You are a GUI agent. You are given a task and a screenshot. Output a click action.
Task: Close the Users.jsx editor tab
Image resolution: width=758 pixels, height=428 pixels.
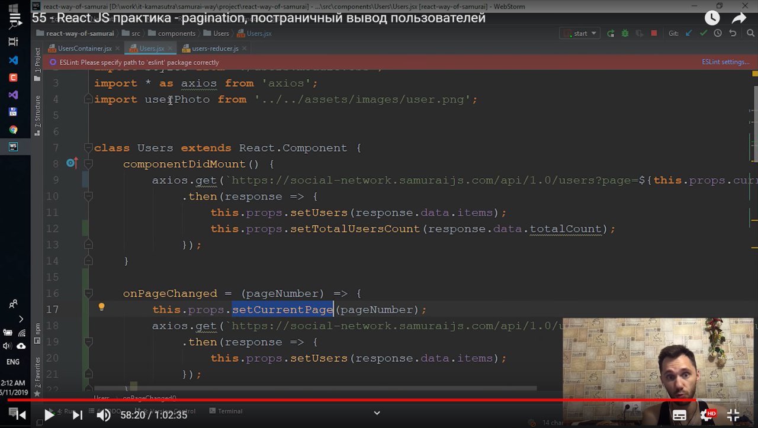click(169, 49)
